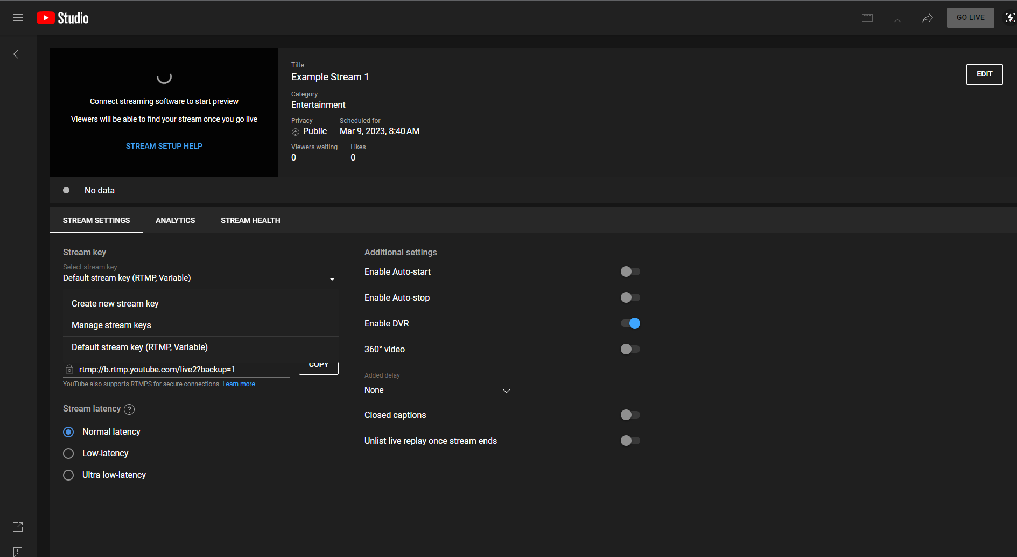Toggle Unlist live replay once stream ends
The height and width of the screenshot is (557, 1017).
coord(630,441)
